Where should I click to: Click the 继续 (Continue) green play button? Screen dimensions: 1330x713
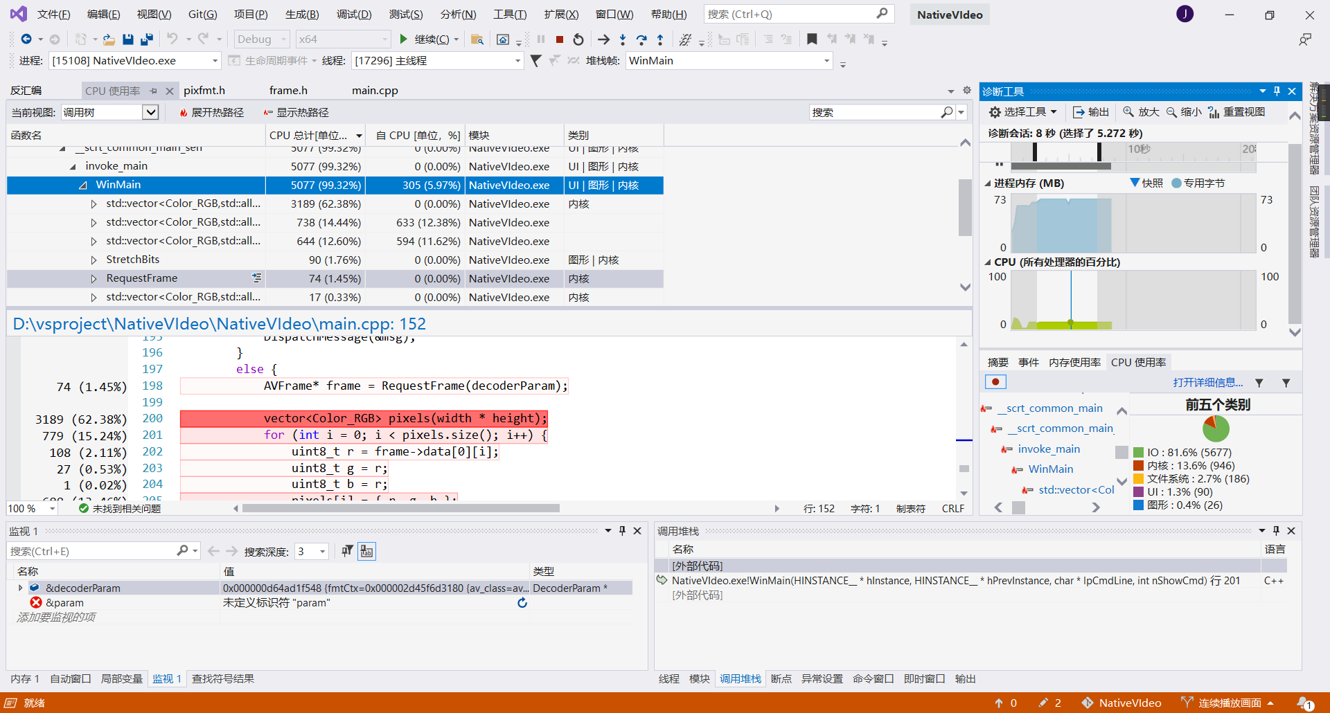coord(404,39)
